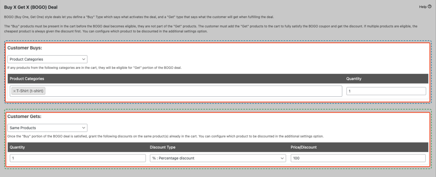Remove the T-Shirt category tag

[14, 91]
